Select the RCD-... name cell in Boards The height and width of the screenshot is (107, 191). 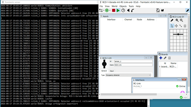pos(173,67)
